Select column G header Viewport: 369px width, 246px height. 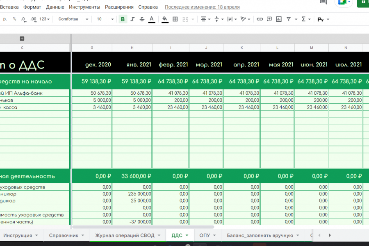tap(92, 48)
